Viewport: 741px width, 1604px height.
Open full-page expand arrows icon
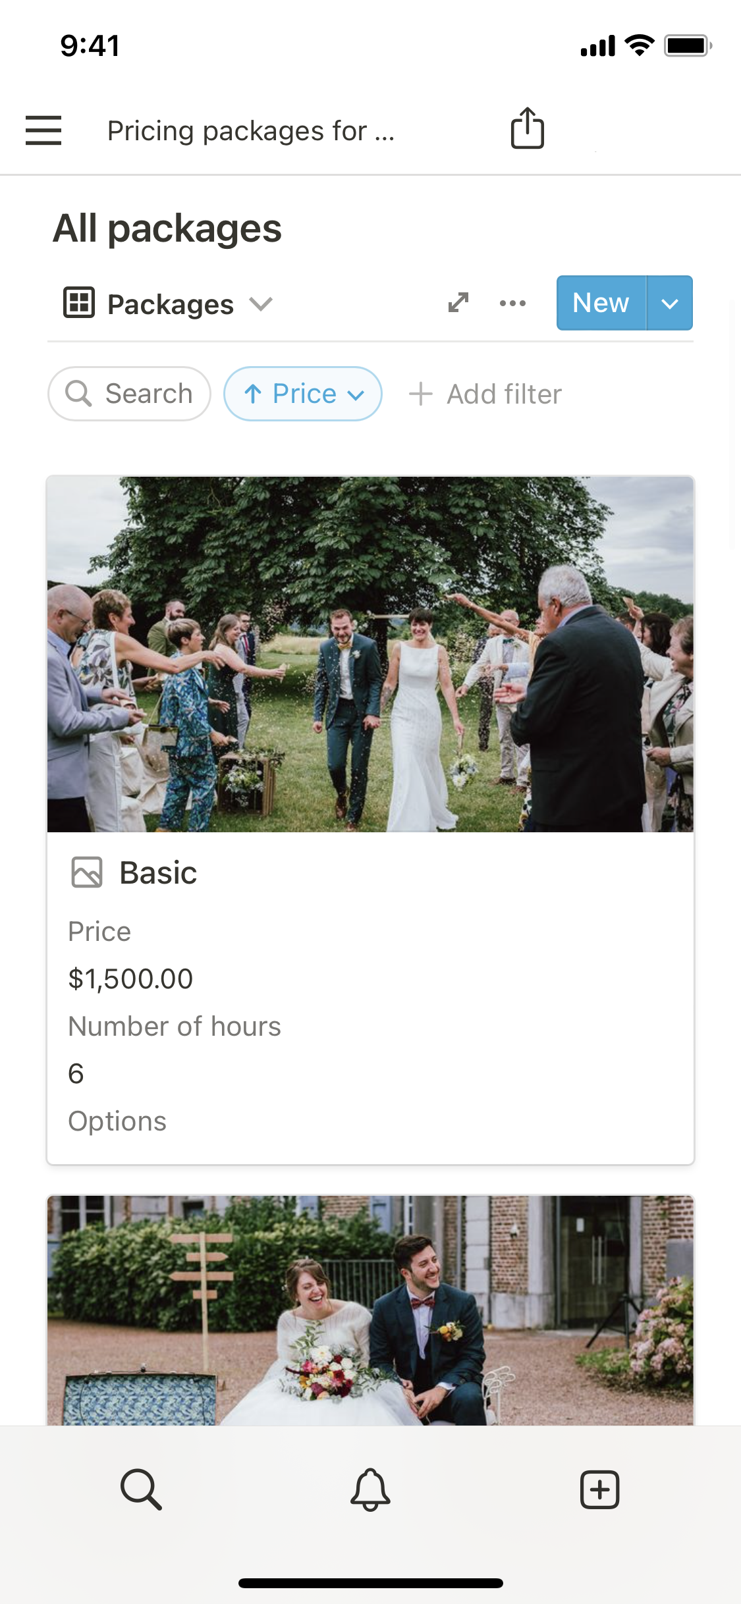pyautogui.click(x=458, y=303)
